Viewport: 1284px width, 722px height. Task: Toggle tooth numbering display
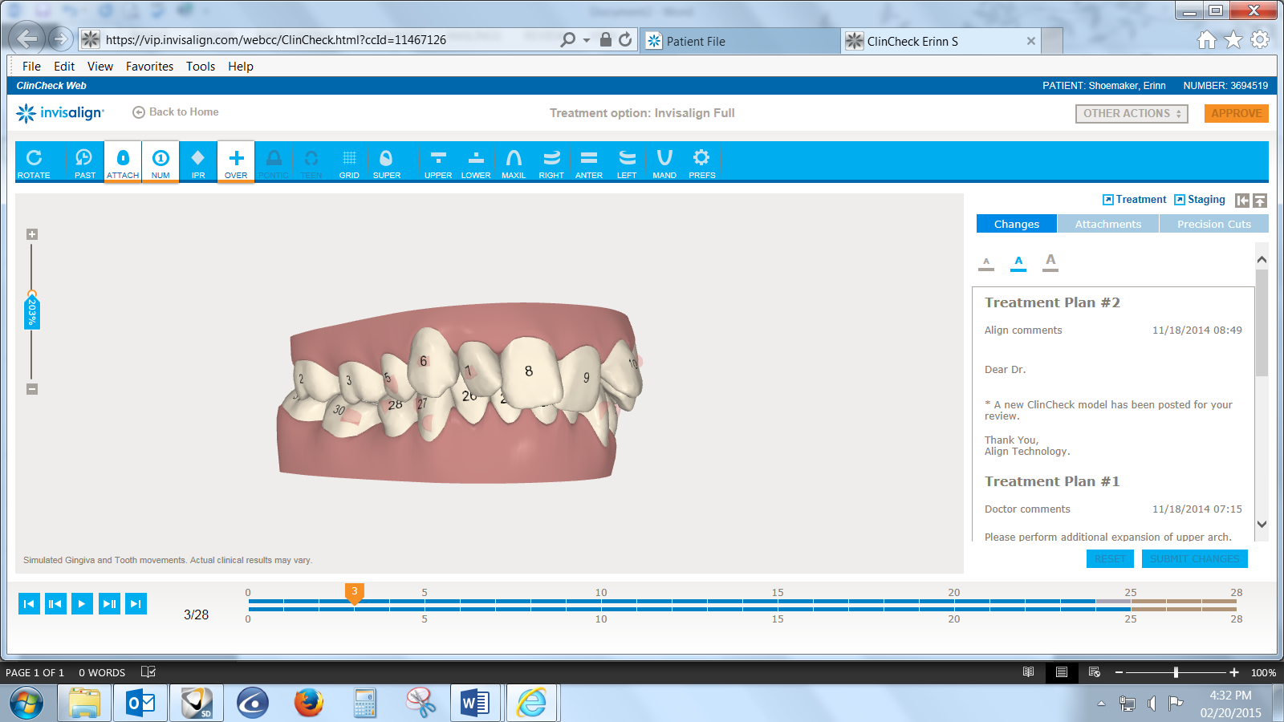160,161
